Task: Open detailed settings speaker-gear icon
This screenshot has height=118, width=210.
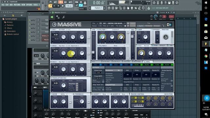Action: (x=58, y=17)
